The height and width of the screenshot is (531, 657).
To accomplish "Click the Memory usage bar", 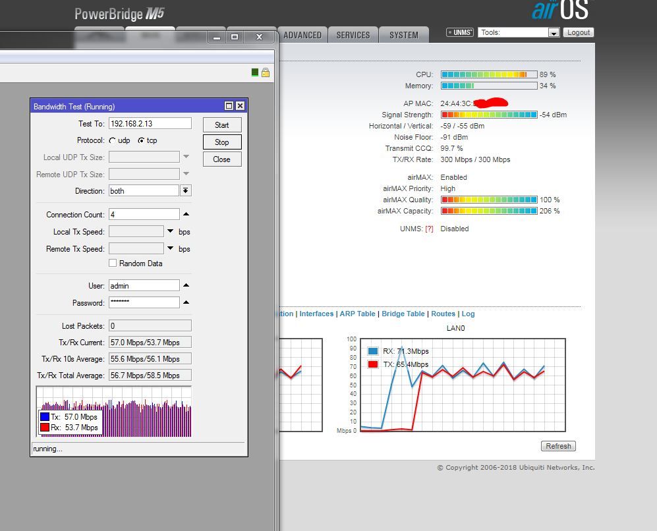I will pos(489,86).
